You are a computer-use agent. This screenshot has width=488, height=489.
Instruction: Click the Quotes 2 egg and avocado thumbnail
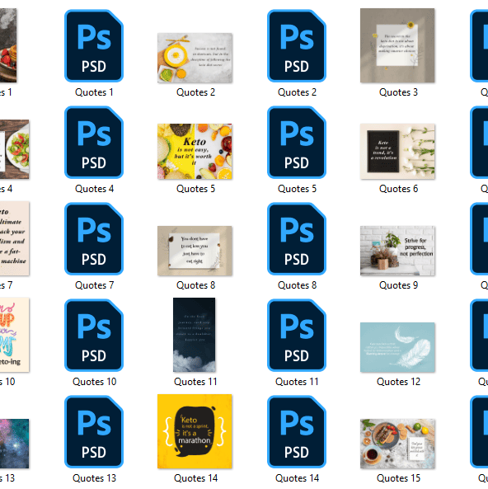(x=195, y=58)
